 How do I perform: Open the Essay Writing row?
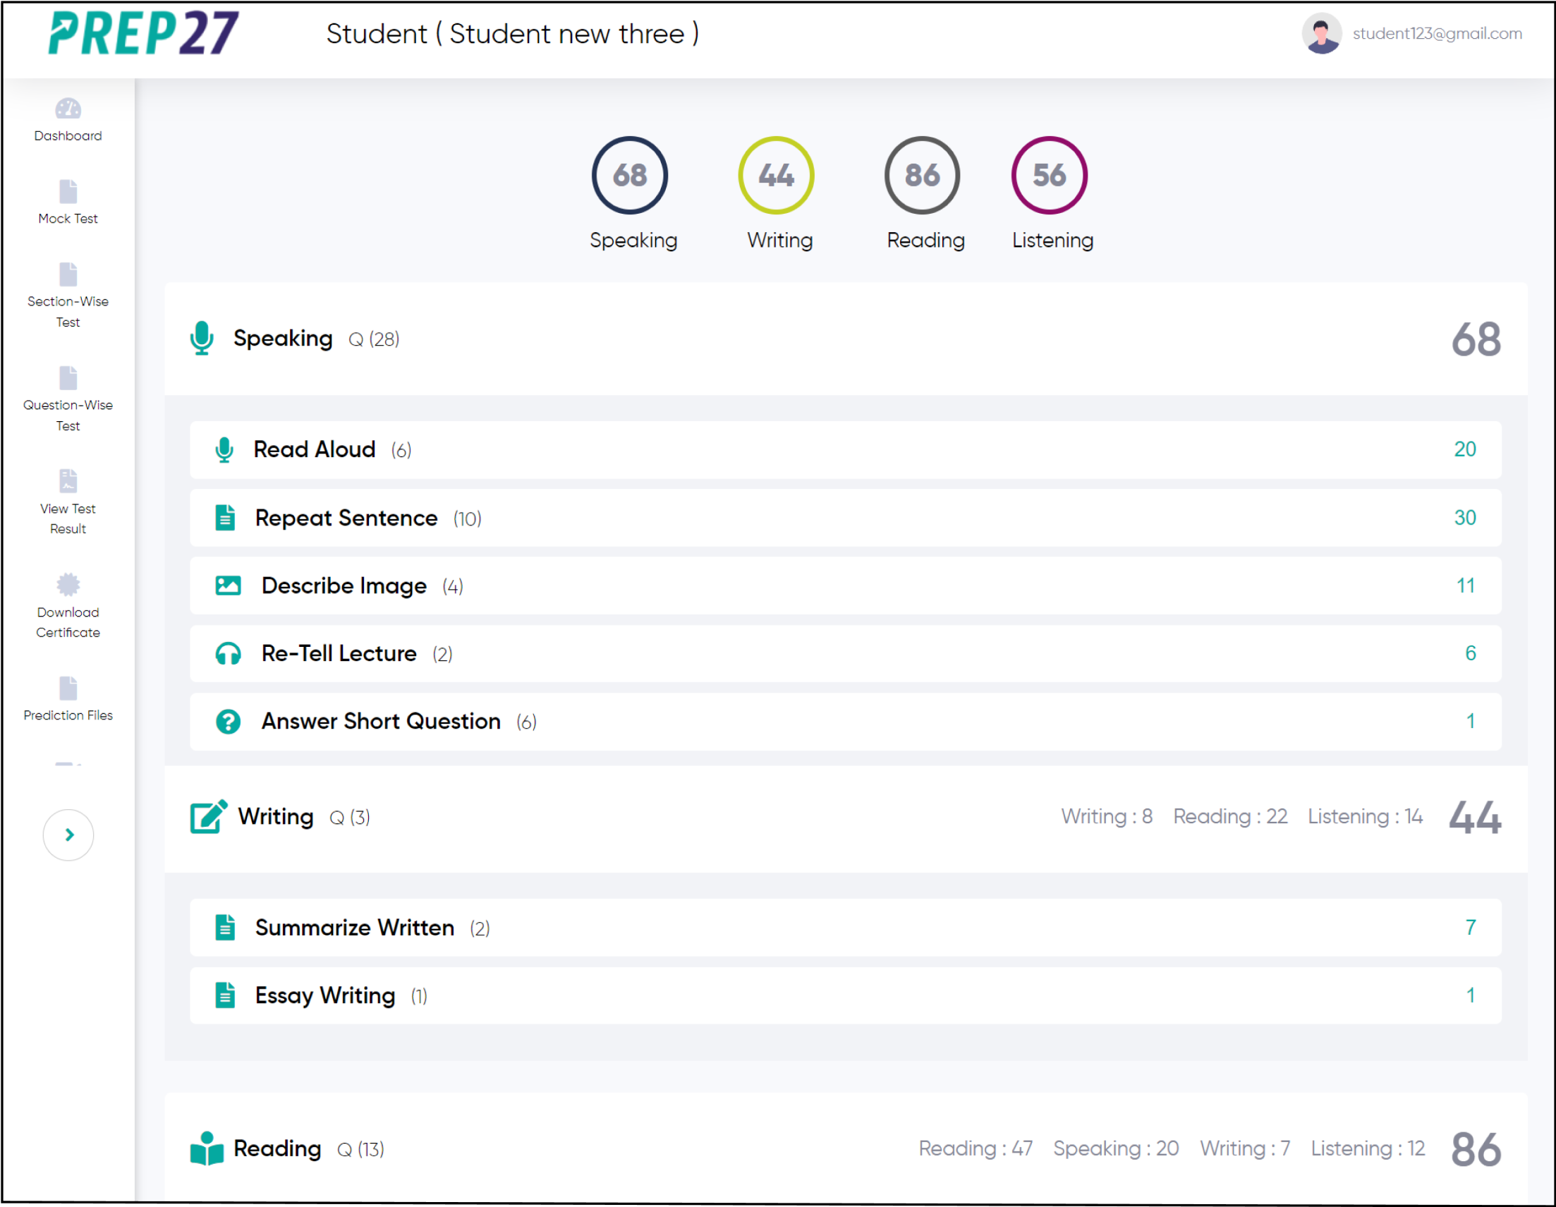click(x=846, y=995)
